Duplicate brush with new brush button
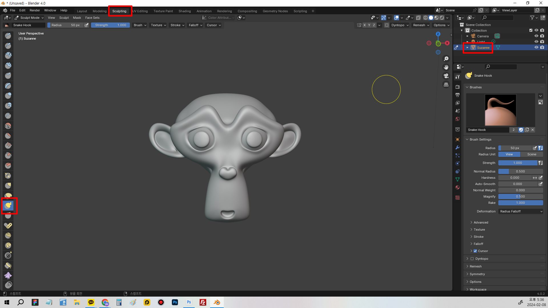This screenshot has width=548, height=308. click(x=527, y=130)
